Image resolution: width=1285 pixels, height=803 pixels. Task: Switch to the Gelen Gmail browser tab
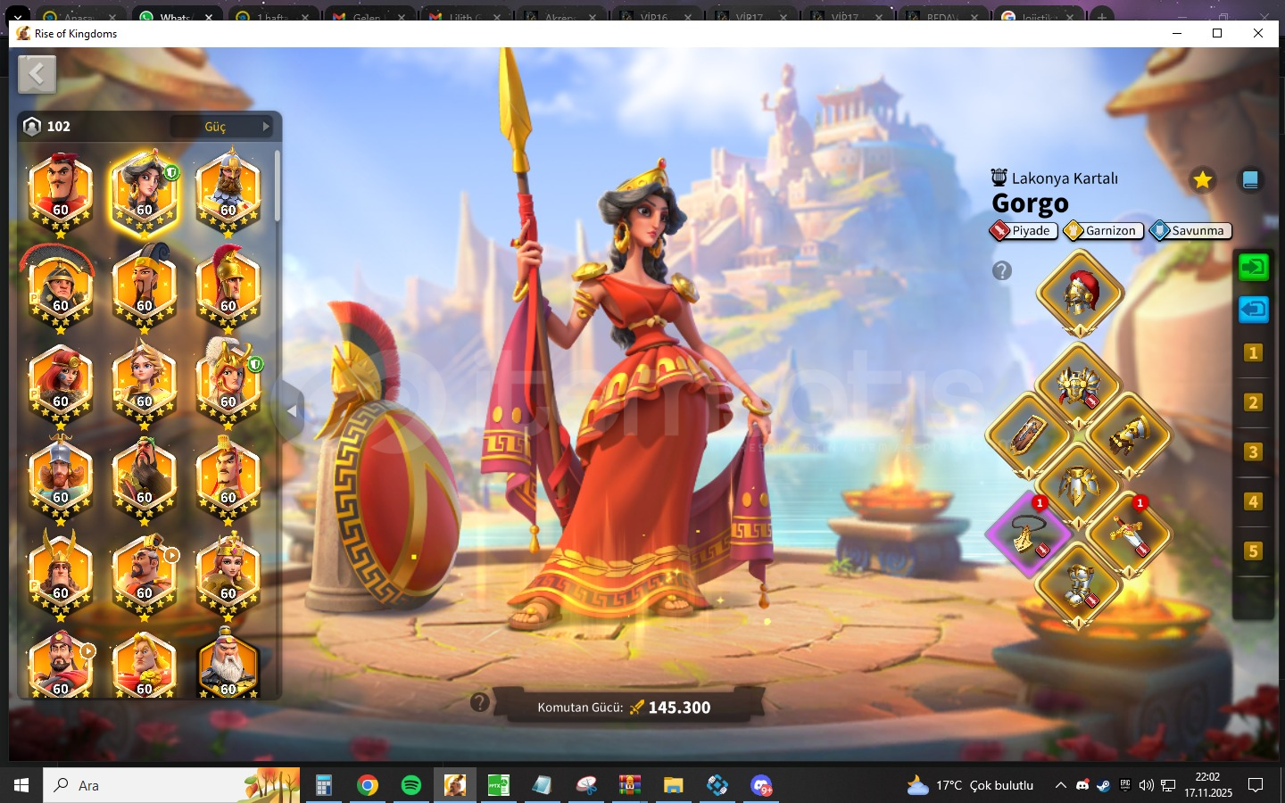(367, 16)
